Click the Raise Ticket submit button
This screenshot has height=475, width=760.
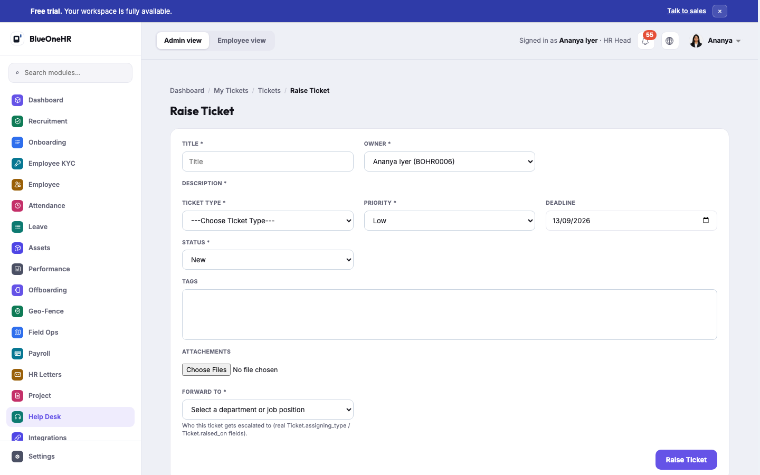(x=686, y=460)
